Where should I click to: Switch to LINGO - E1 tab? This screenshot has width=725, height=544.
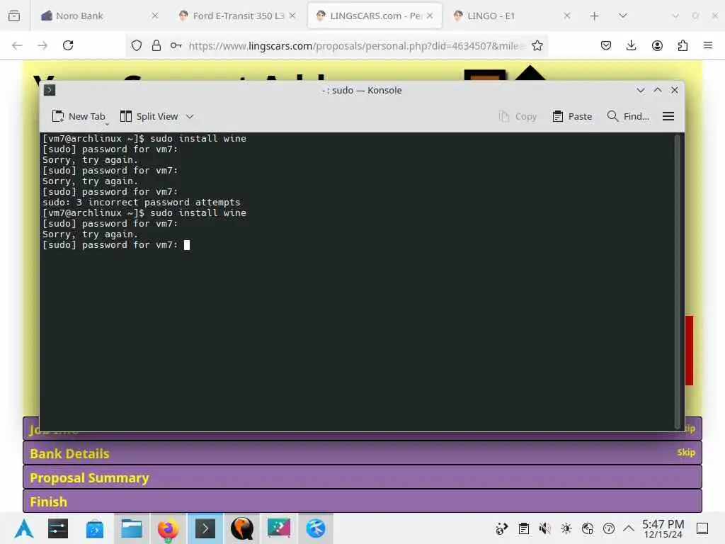click(x=511, y=16)
